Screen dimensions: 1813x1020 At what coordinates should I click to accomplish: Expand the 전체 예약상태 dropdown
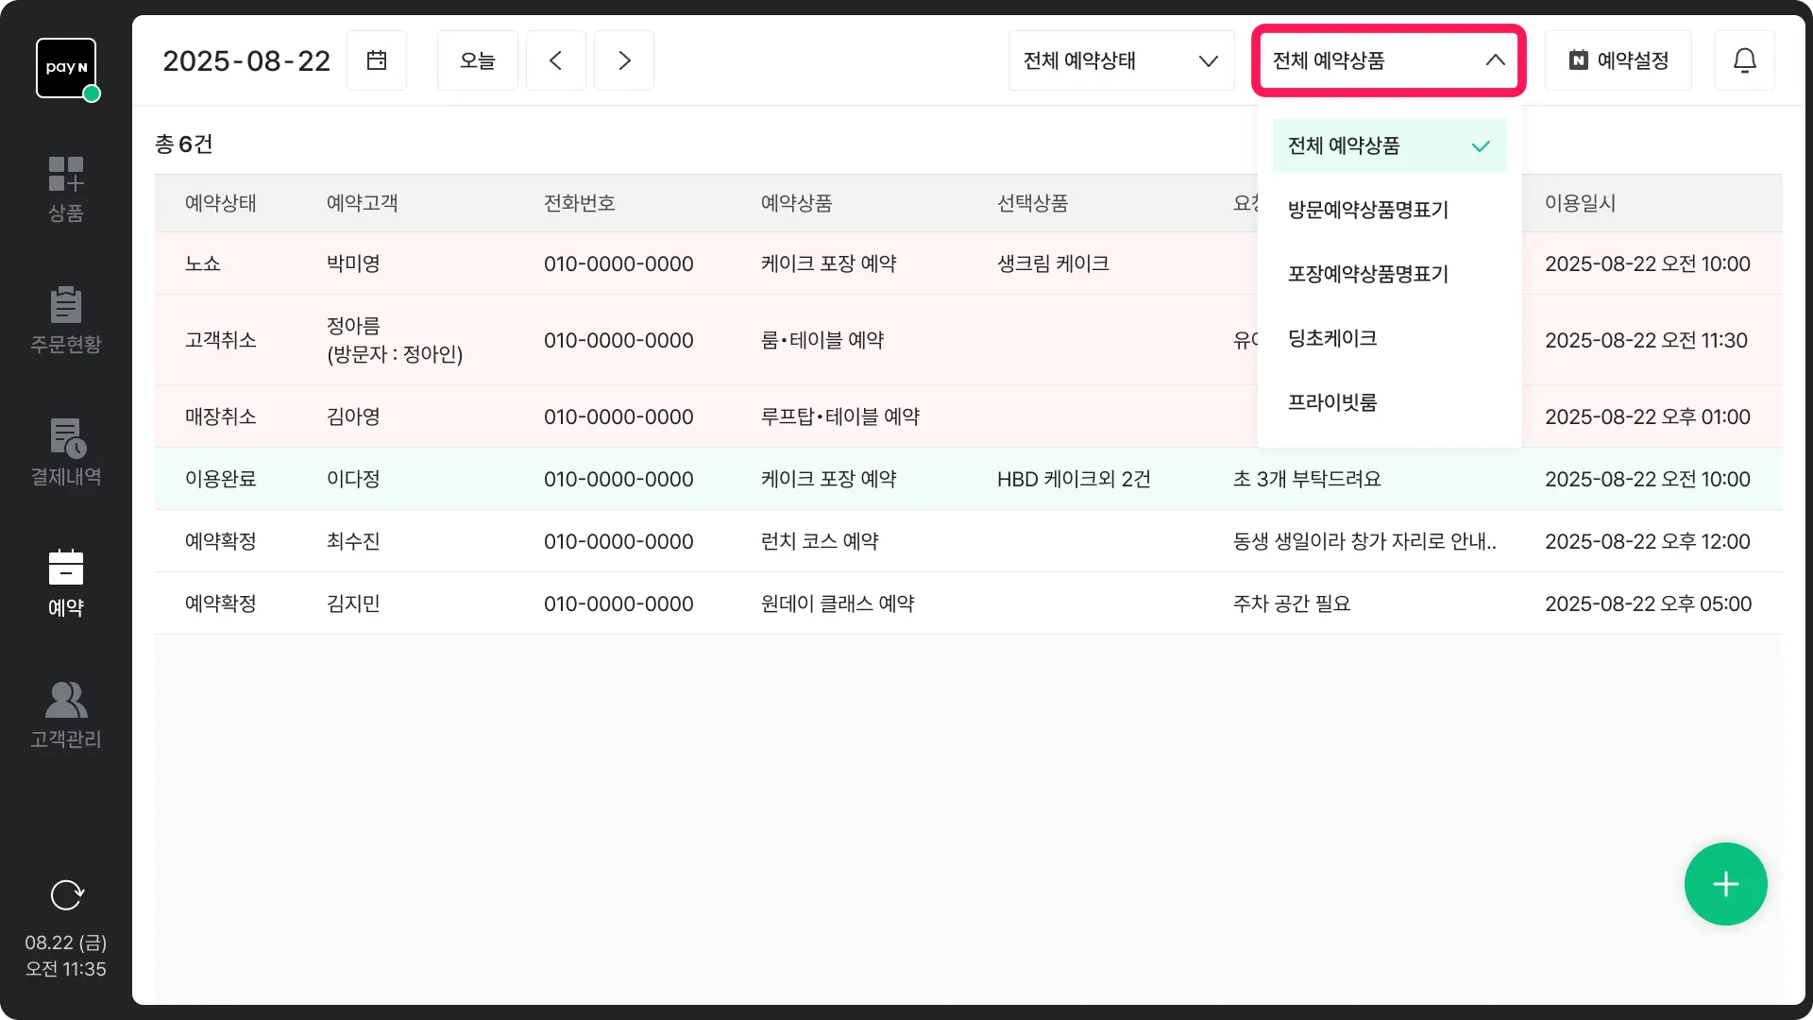(1121, 60)
